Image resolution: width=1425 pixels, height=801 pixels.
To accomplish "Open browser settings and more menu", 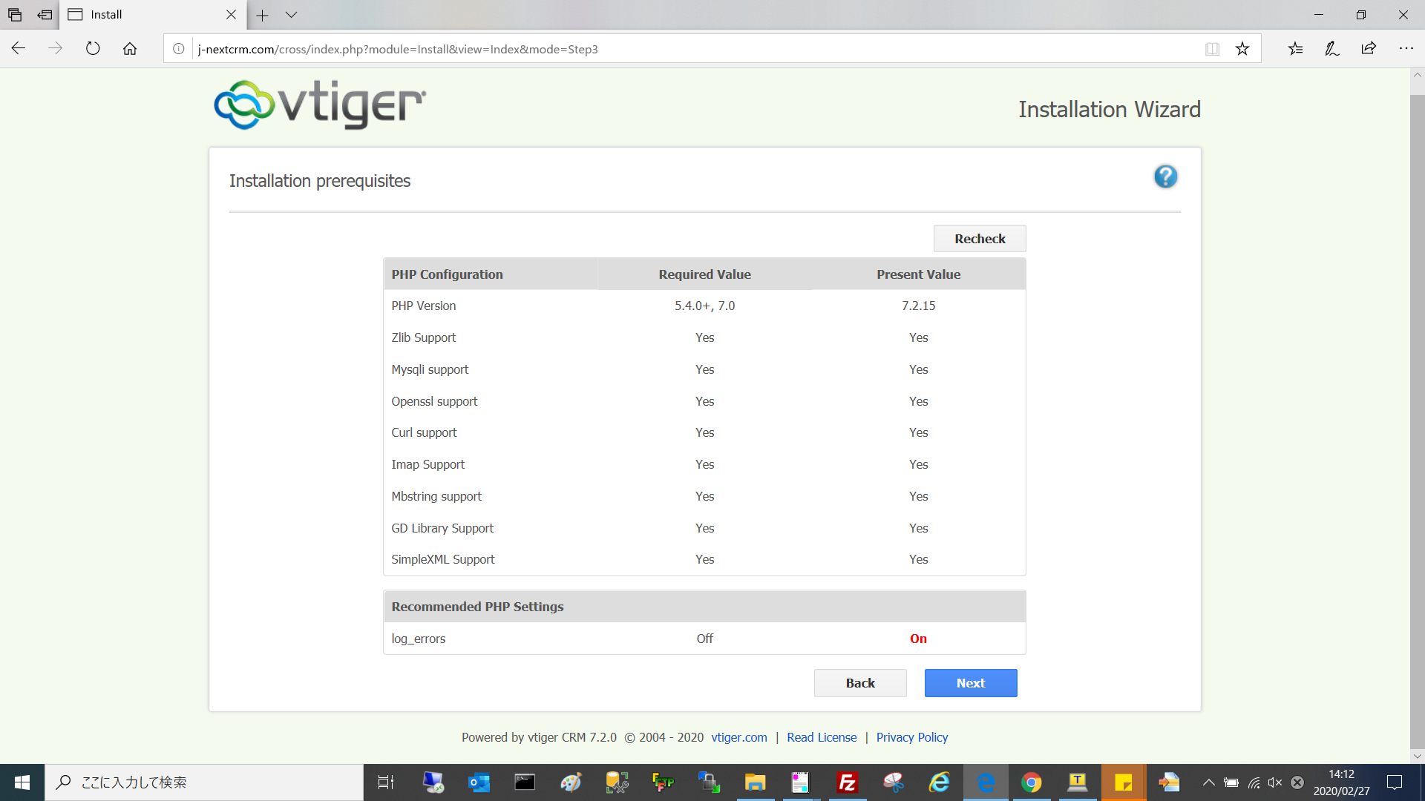I will coord(1406,49).
